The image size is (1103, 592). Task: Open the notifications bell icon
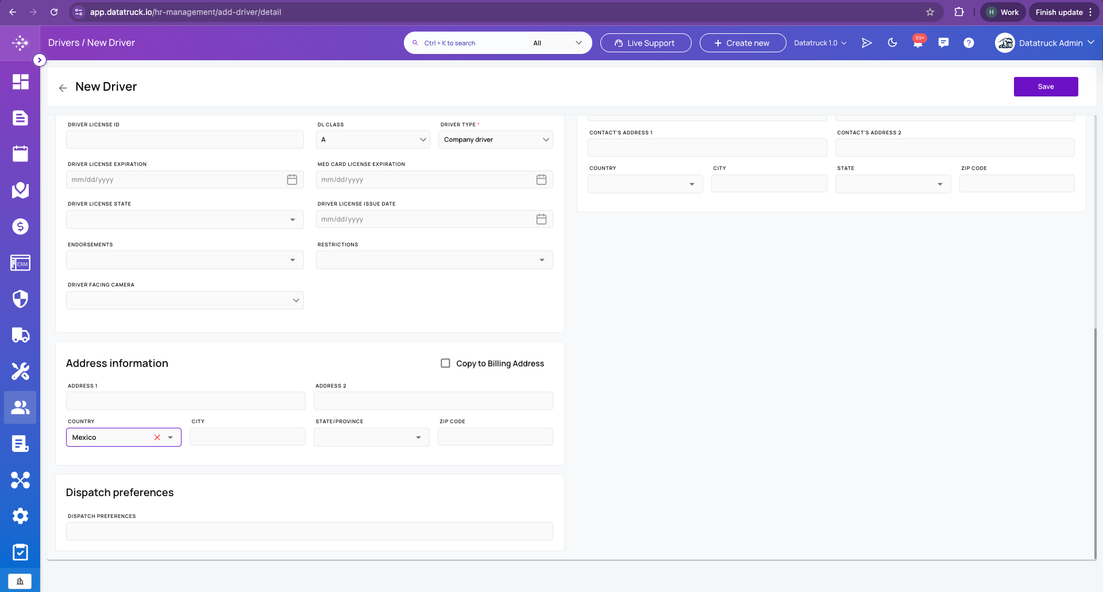coord(918,42)
